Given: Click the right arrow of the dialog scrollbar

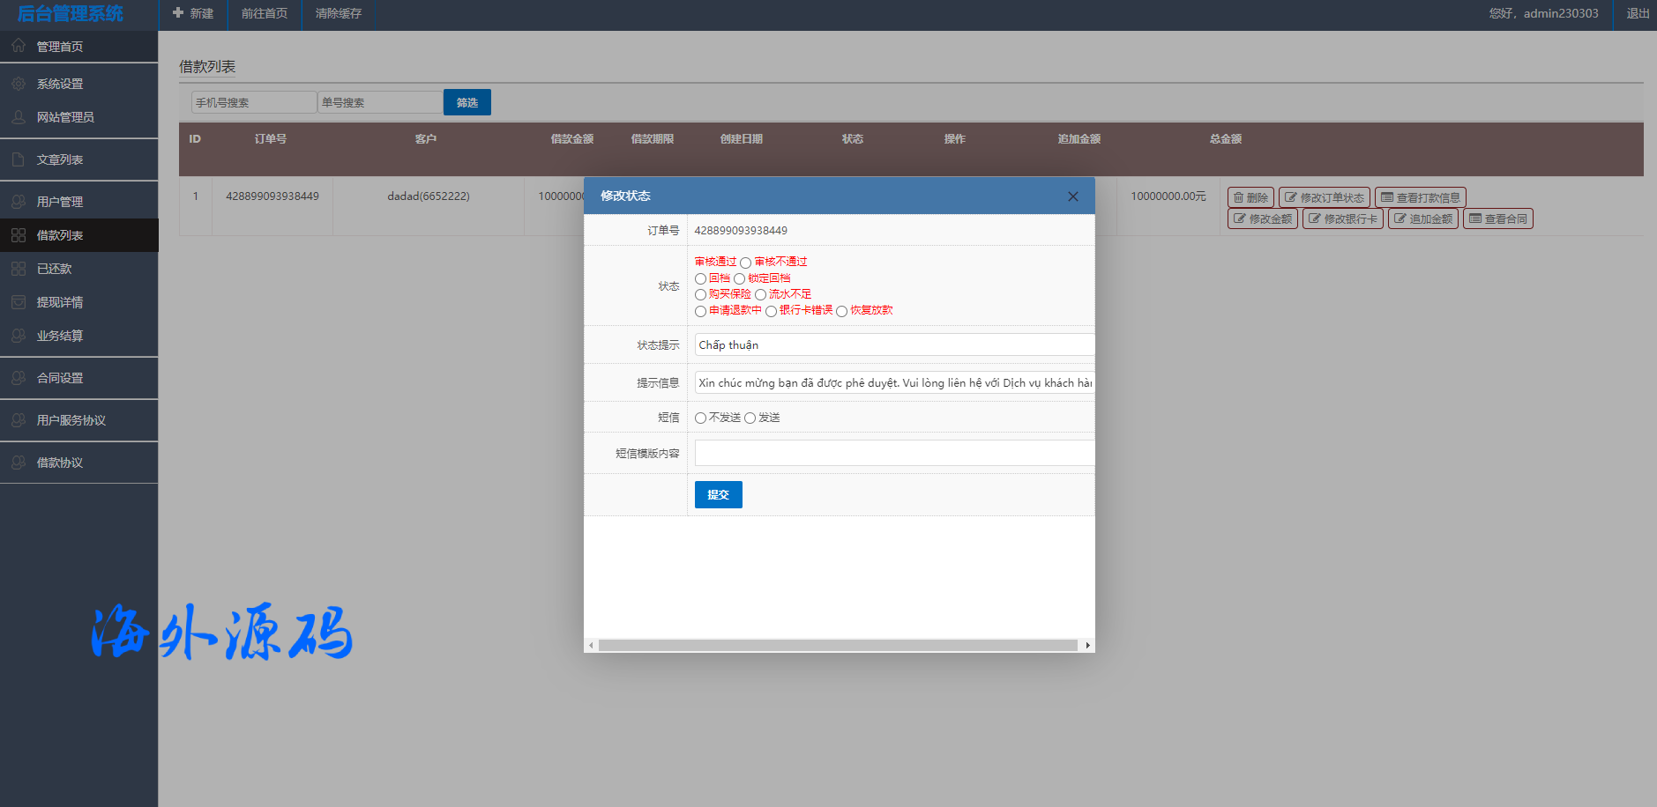Looking at the screenshot, I should [x=1087, y=646].
